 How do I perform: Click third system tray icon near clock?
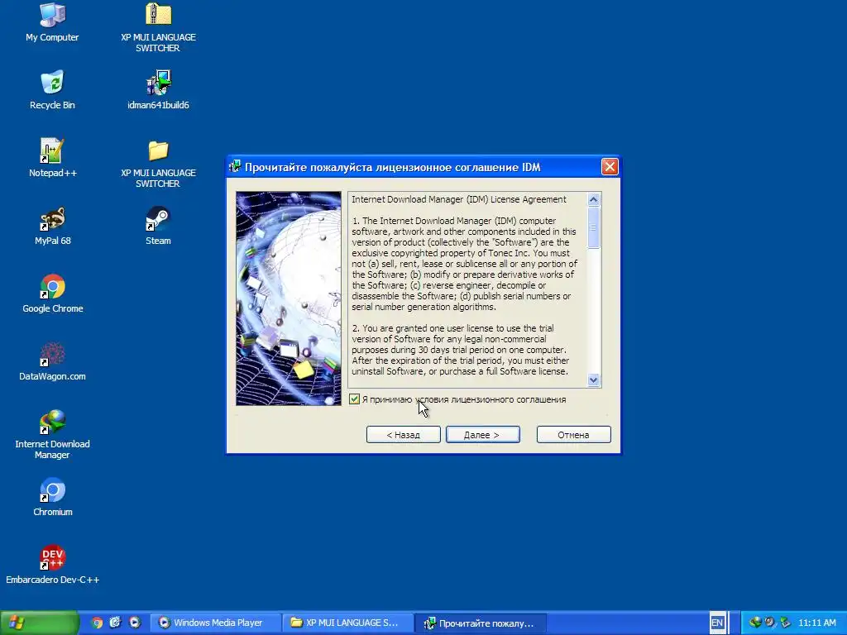pyautogui.click(x=785, y=623)
